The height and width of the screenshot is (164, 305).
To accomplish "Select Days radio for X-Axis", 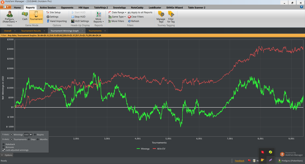I will 29,139.
